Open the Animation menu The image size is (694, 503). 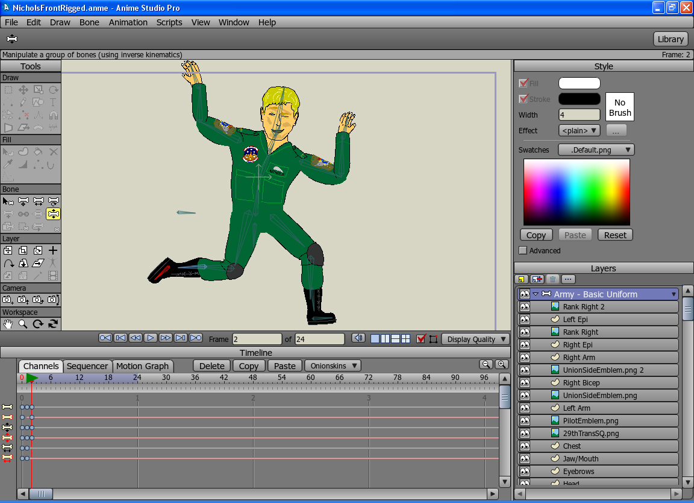[128, 22]
